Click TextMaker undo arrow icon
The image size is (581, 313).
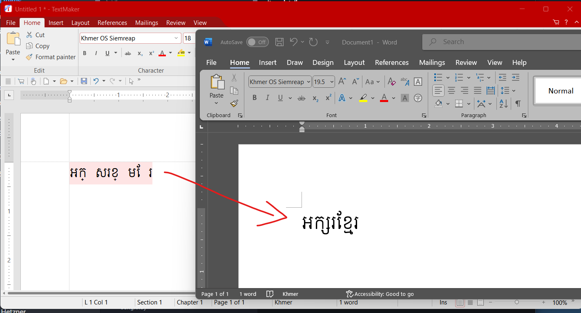(x=96, y=81)
